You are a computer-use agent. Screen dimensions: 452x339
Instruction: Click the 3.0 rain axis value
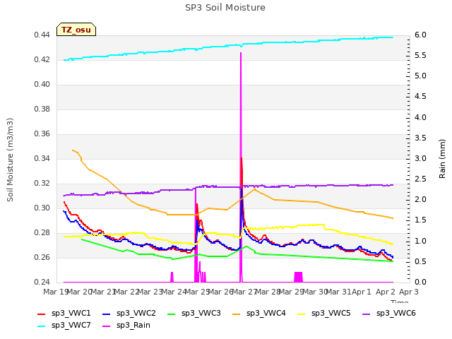click(421, 159)
